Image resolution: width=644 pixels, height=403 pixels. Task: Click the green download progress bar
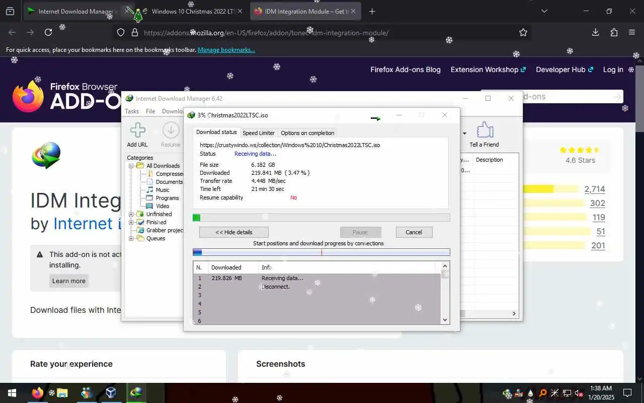tap(321, 218)
